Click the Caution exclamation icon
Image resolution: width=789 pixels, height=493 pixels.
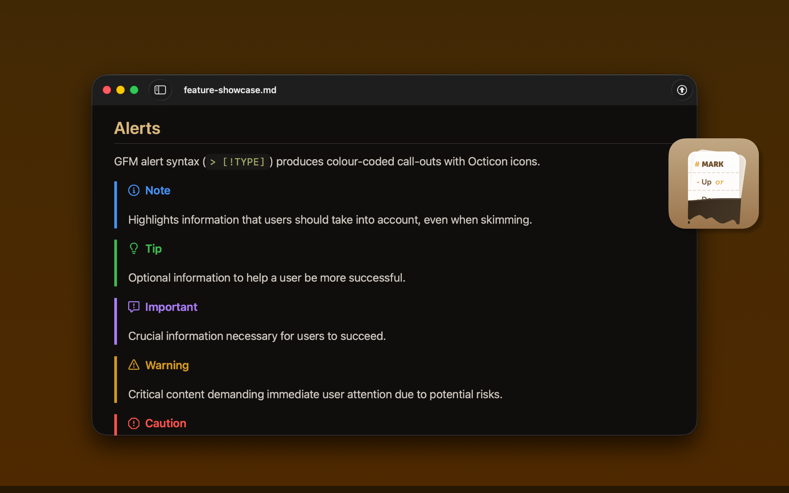[134, 423]
